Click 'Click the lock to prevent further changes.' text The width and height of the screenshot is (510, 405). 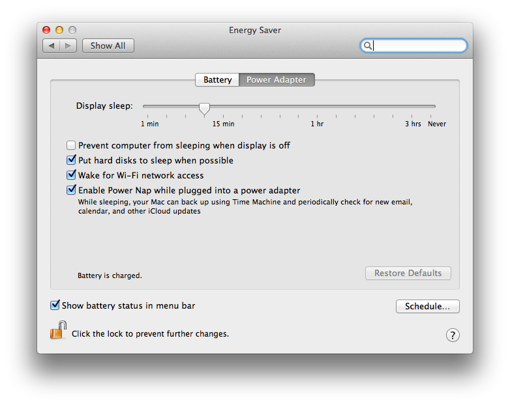tap(150, 334)
